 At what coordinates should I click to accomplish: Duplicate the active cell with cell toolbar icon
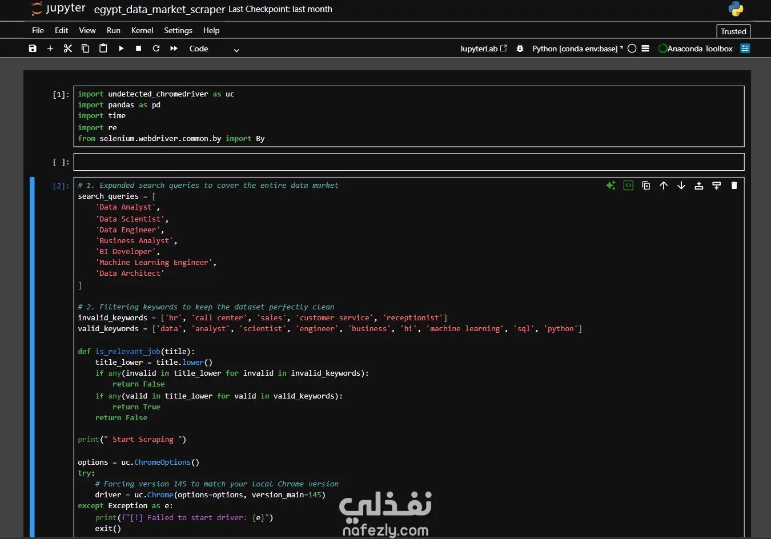pos(646,186)
